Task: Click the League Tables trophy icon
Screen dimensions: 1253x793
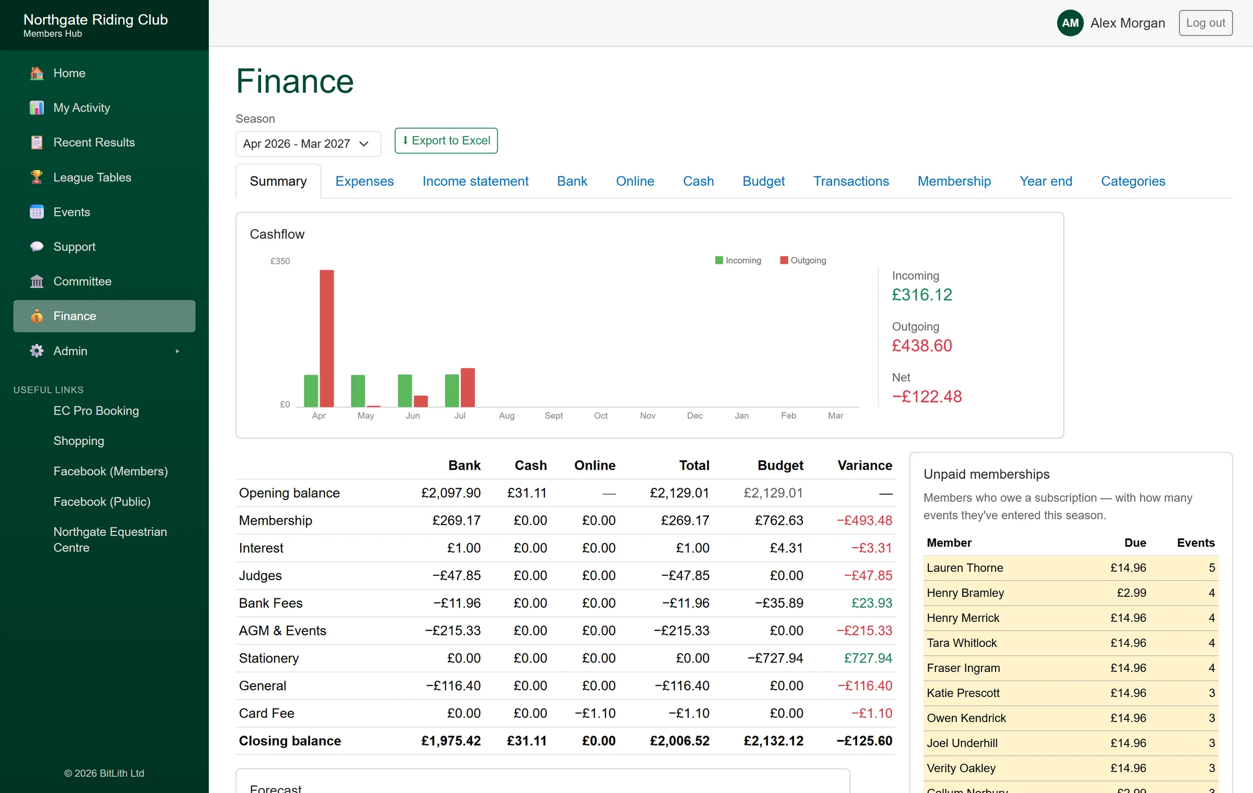Action: click(37, 177)
